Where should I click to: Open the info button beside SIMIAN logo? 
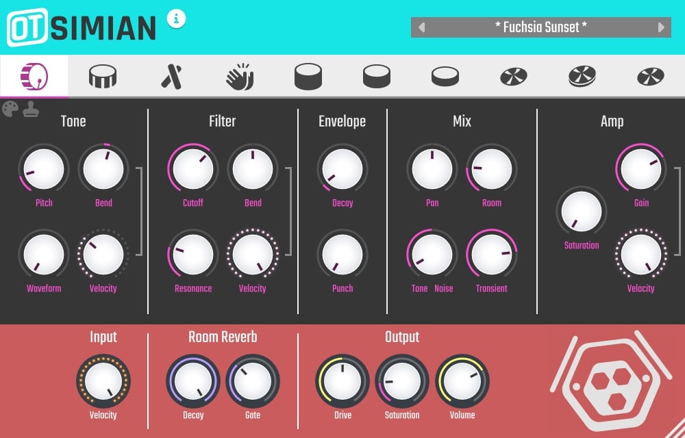pyautogui.click(x=177, y=18)
